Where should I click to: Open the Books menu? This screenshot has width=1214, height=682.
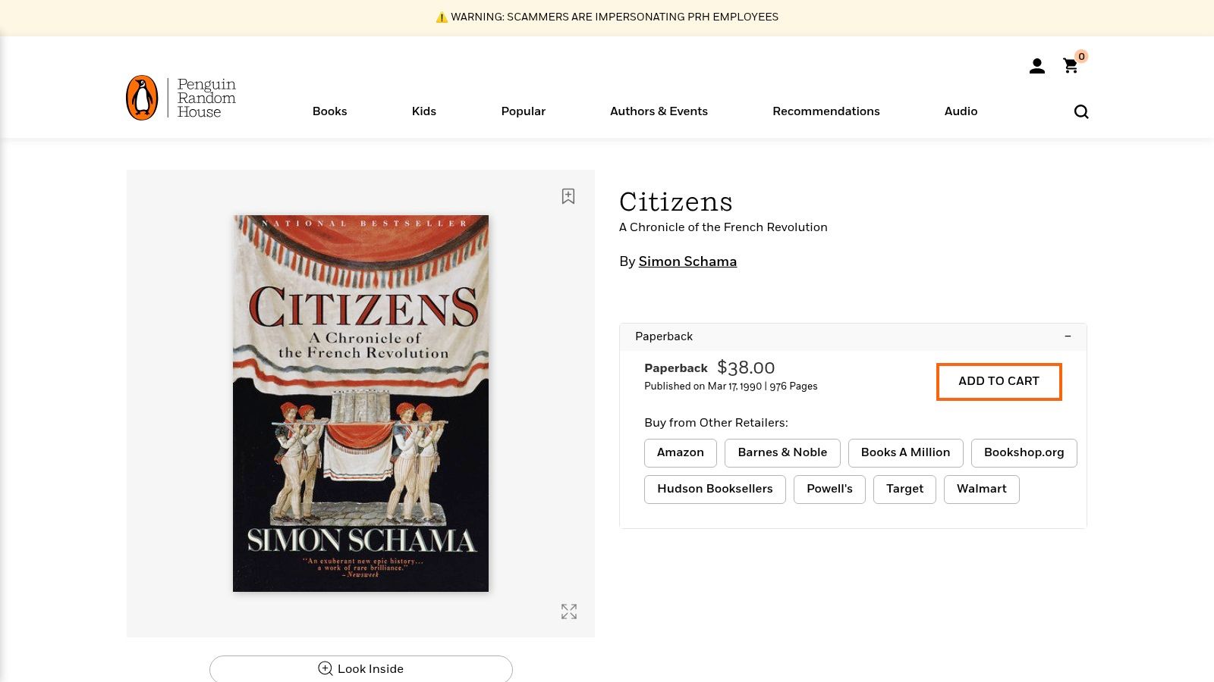click(x=329, y=111)
